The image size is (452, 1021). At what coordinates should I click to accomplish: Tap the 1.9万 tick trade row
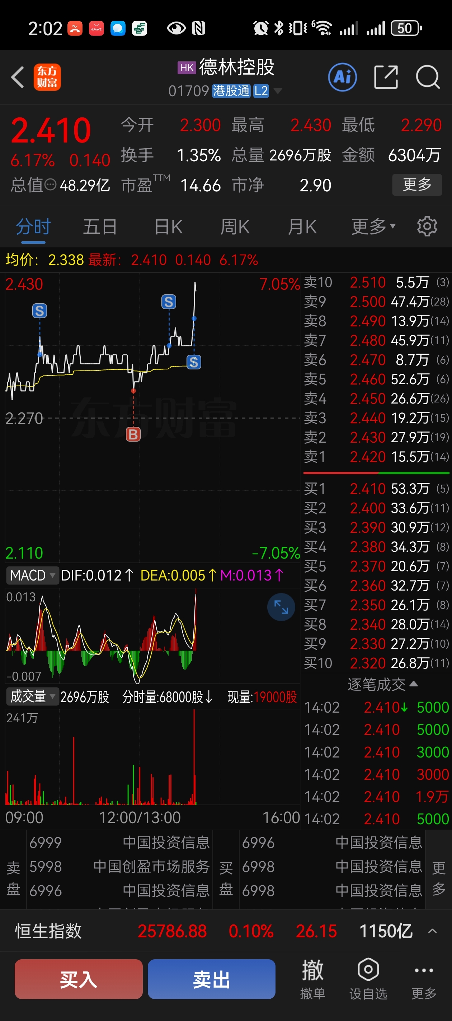click(x=376, y=796)
